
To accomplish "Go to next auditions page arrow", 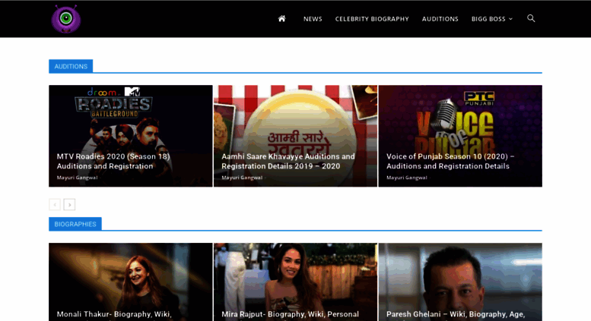I will point(69,204).
